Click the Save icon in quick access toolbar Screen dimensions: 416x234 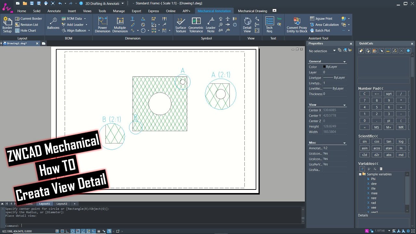tap(32, 3)
